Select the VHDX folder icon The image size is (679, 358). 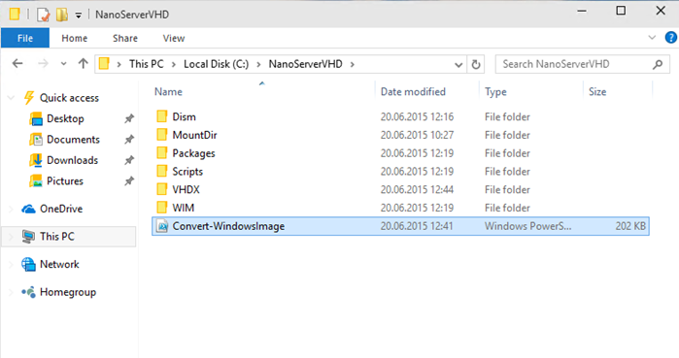tap(162, 189)
